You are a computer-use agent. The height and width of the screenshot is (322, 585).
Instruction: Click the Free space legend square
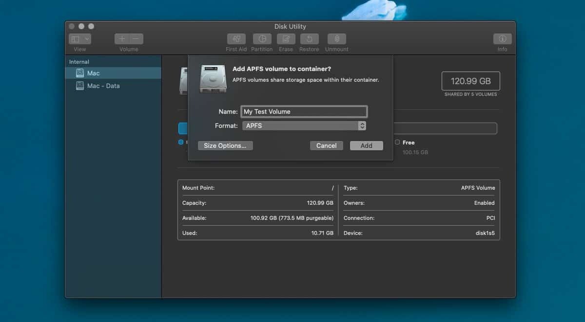(x=397, y=142)
